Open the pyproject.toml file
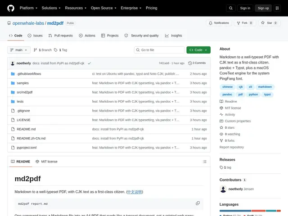The height and width of the screenshot is (216, 288). pyautogui.click(x=27, y=148)
